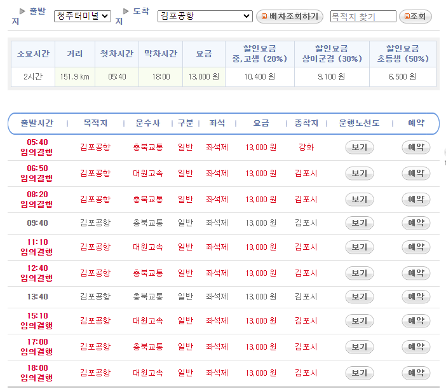Image resolution: width=446 pixels, height=391 pixels.
Task: Select the 9,100 원 discount fare
Action: pos(332,77)
